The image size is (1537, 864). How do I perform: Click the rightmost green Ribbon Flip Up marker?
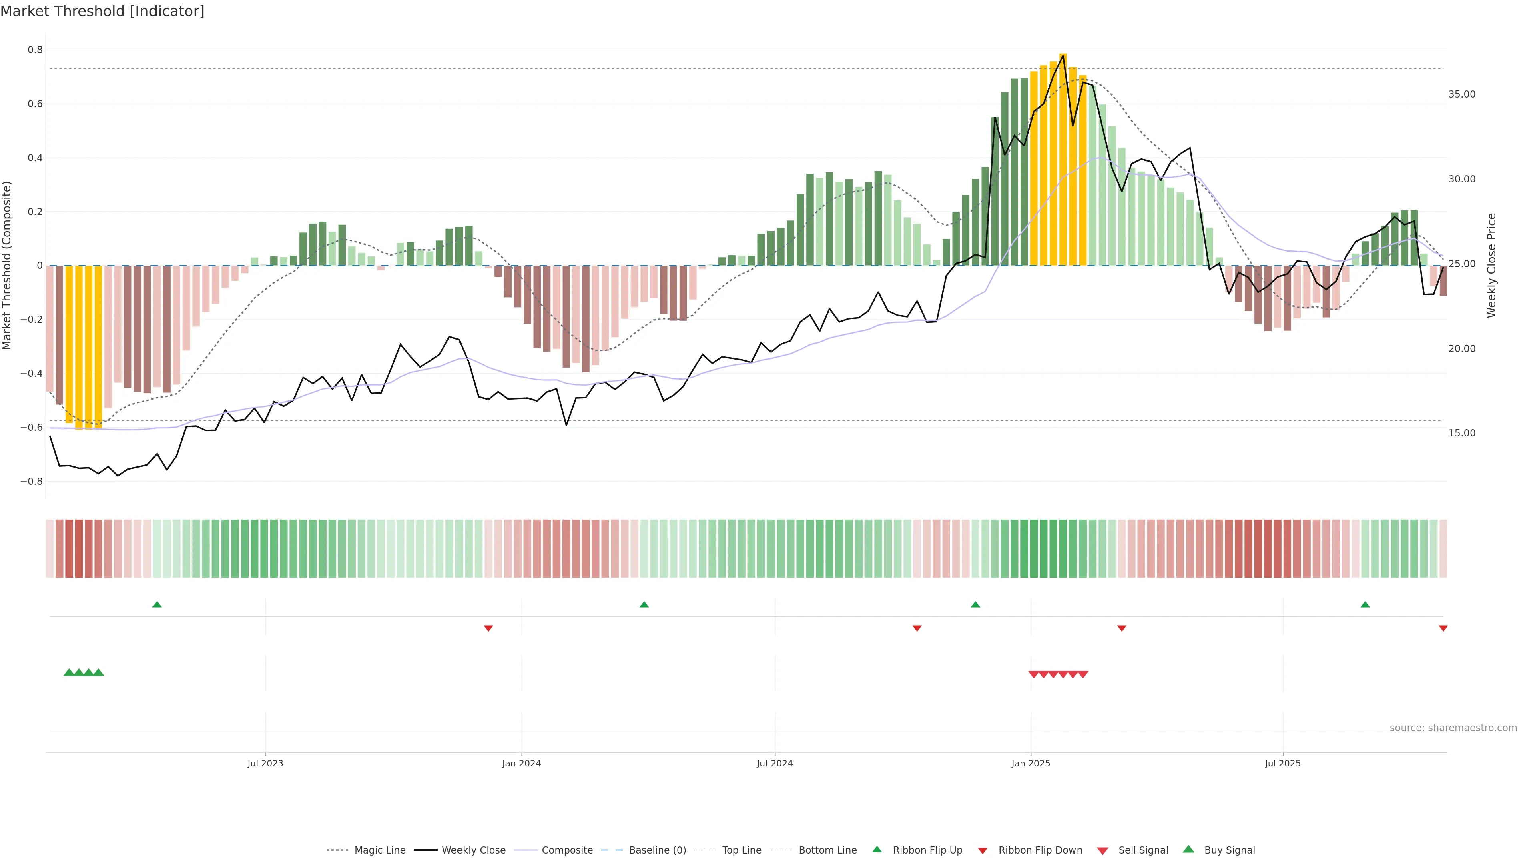point(1365,605)
